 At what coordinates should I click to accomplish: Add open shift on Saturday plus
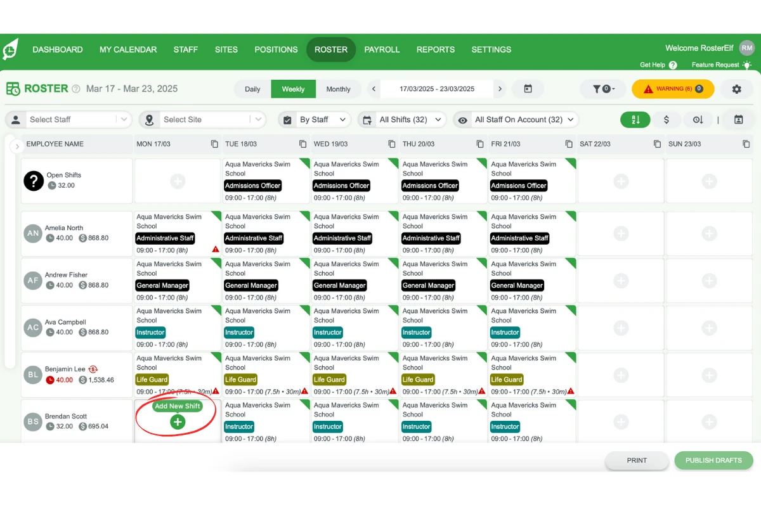pos(621,181)
